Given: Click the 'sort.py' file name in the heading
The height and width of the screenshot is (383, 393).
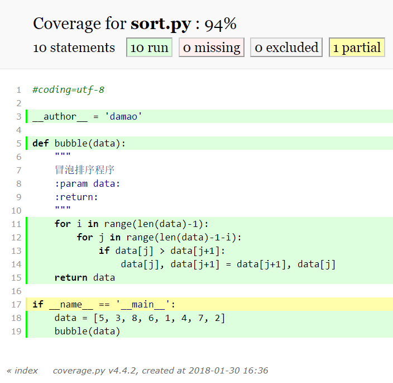Looking at the screenshot, I should (161, 24).
